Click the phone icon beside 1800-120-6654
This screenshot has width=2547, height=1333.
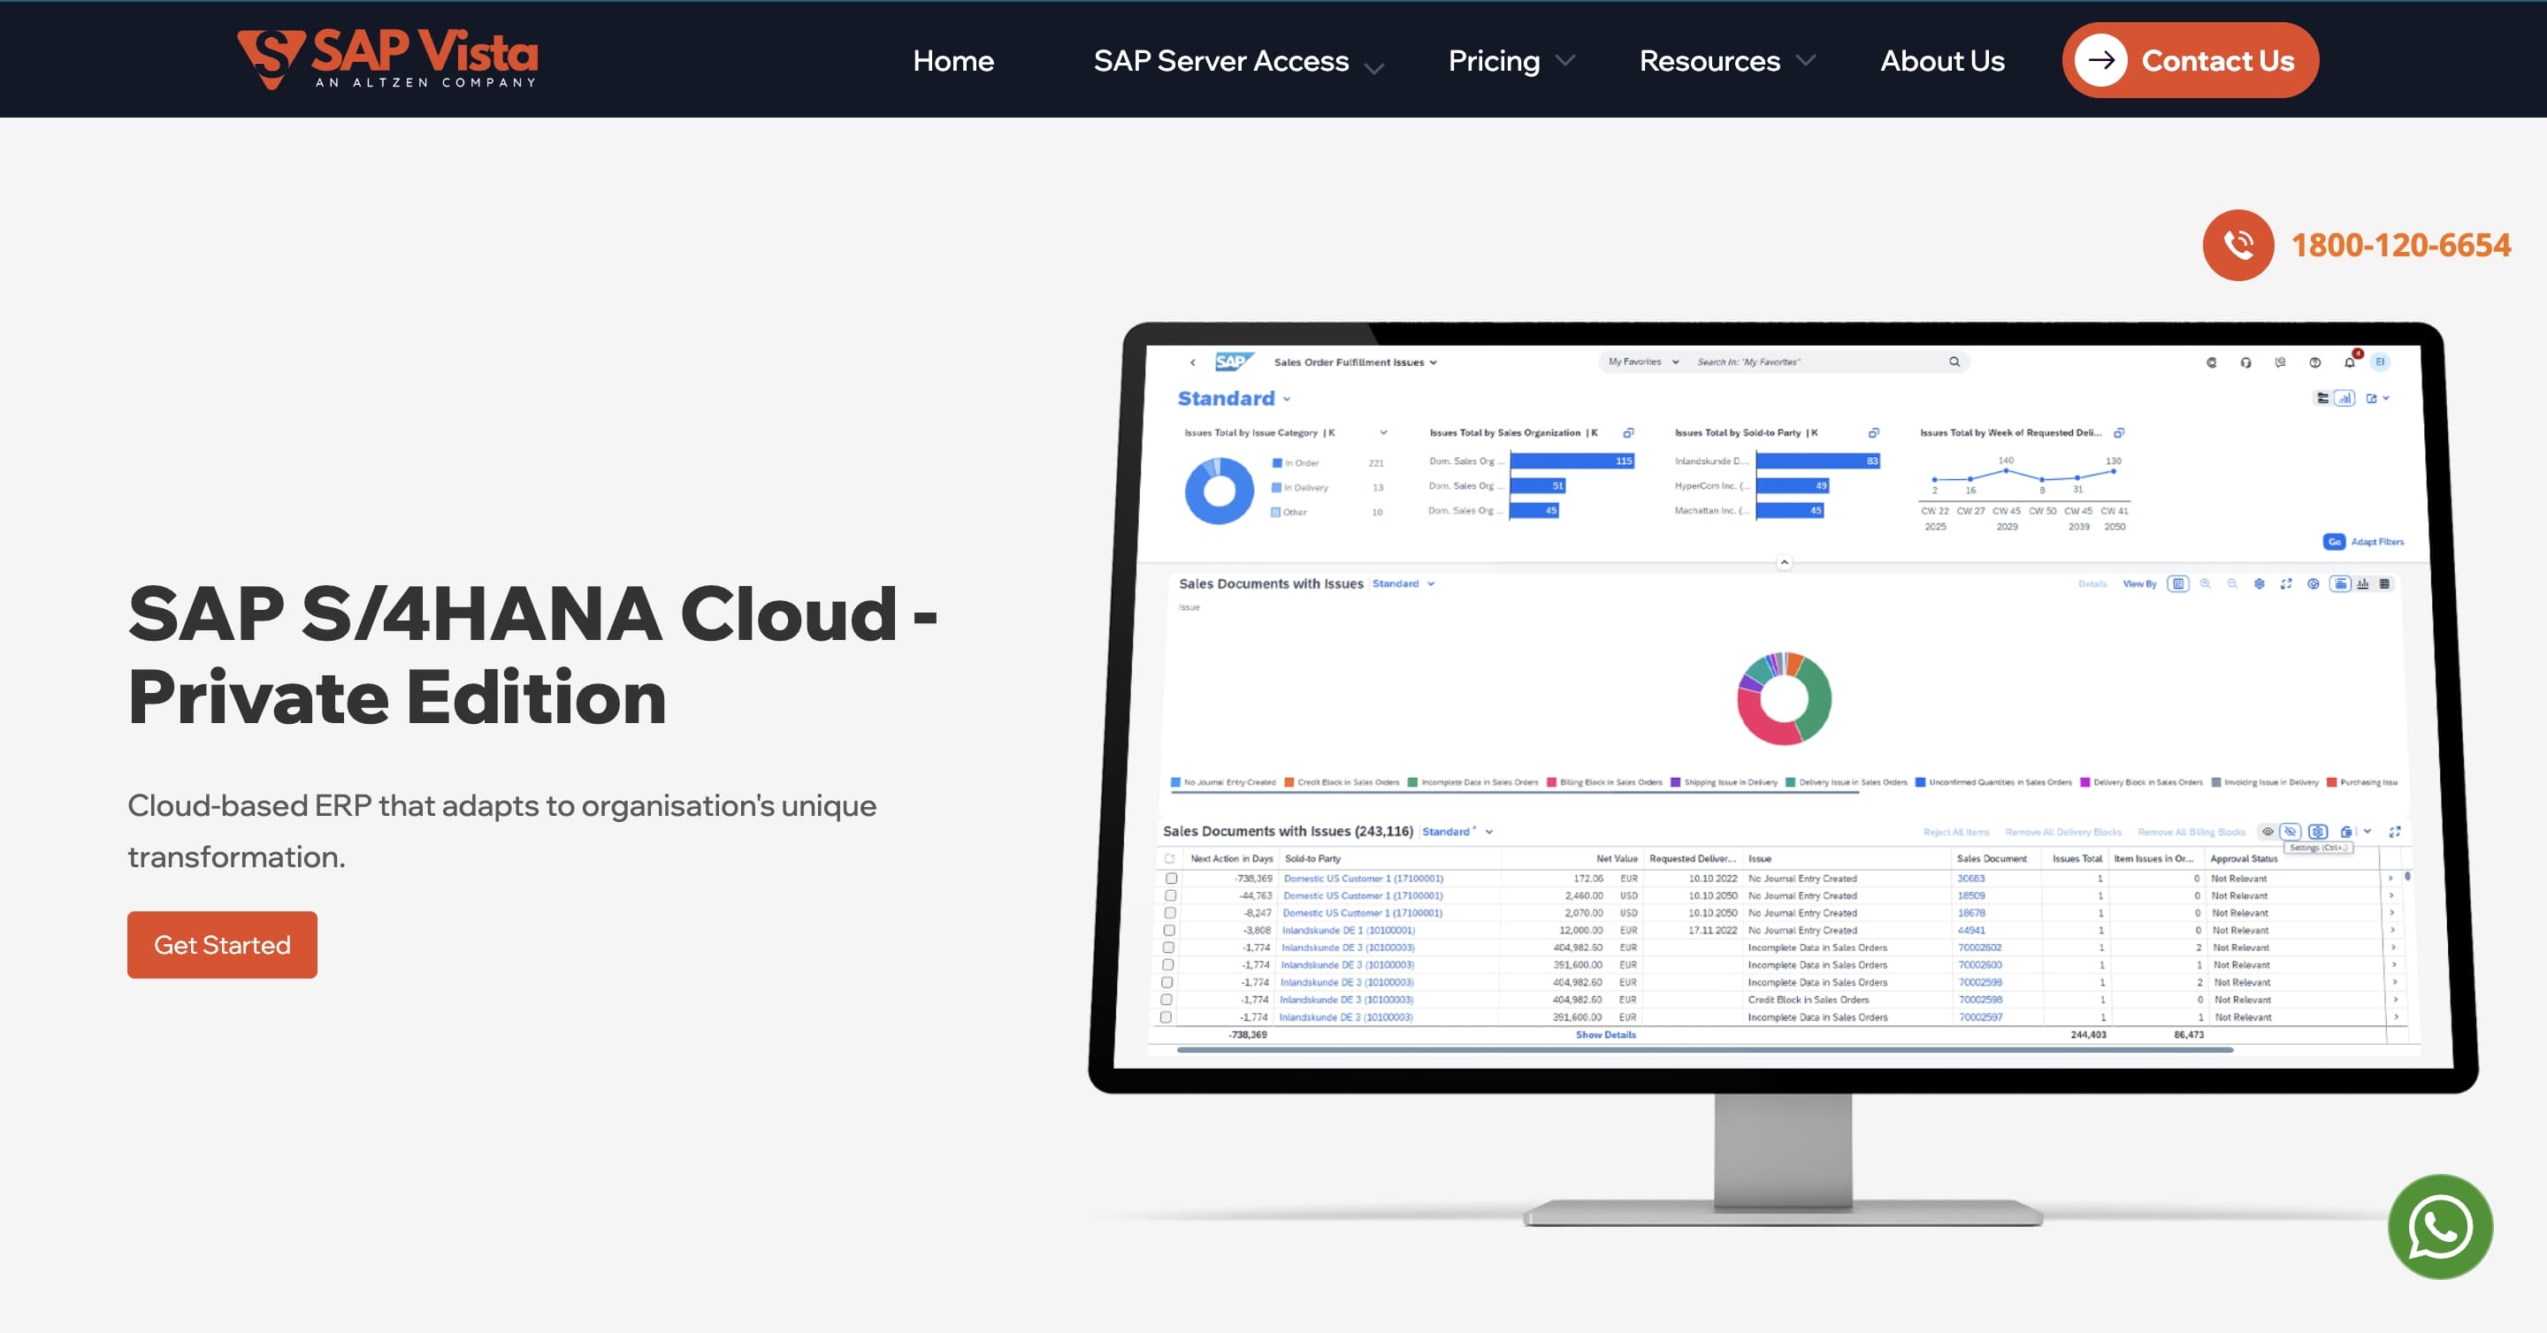coord(2237,245)
